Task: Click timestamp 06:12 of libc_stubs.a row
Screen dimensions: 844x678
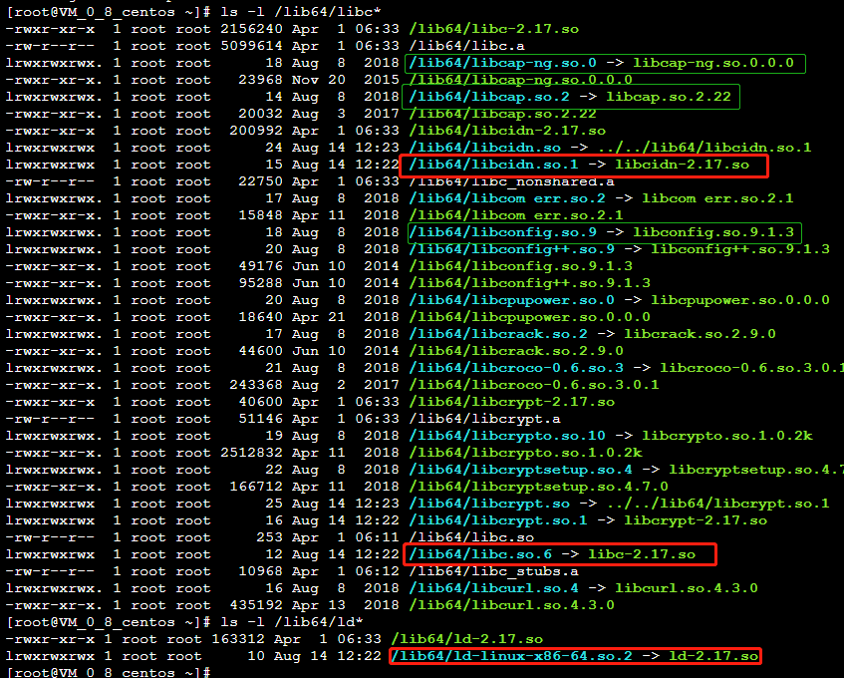Action: point(377,571)
